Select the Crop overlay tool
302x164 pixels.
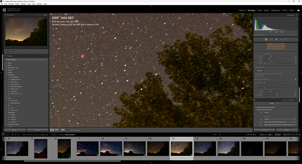(271, 39)
